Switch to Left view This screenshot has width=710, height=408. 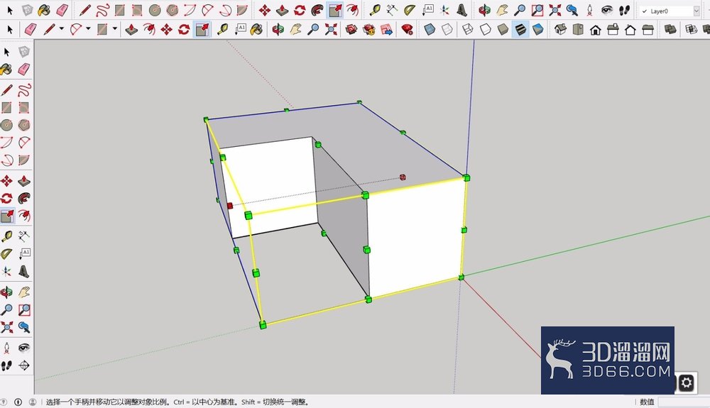[648, 30]
